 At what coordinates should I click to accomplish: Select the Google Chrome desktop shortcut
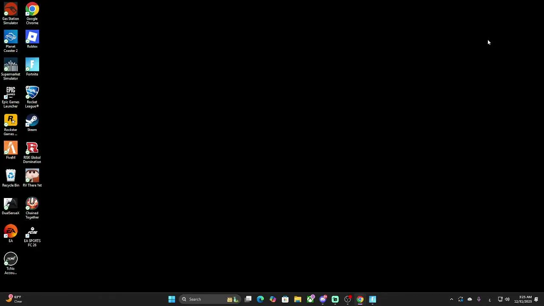click(x=32, y=14)
